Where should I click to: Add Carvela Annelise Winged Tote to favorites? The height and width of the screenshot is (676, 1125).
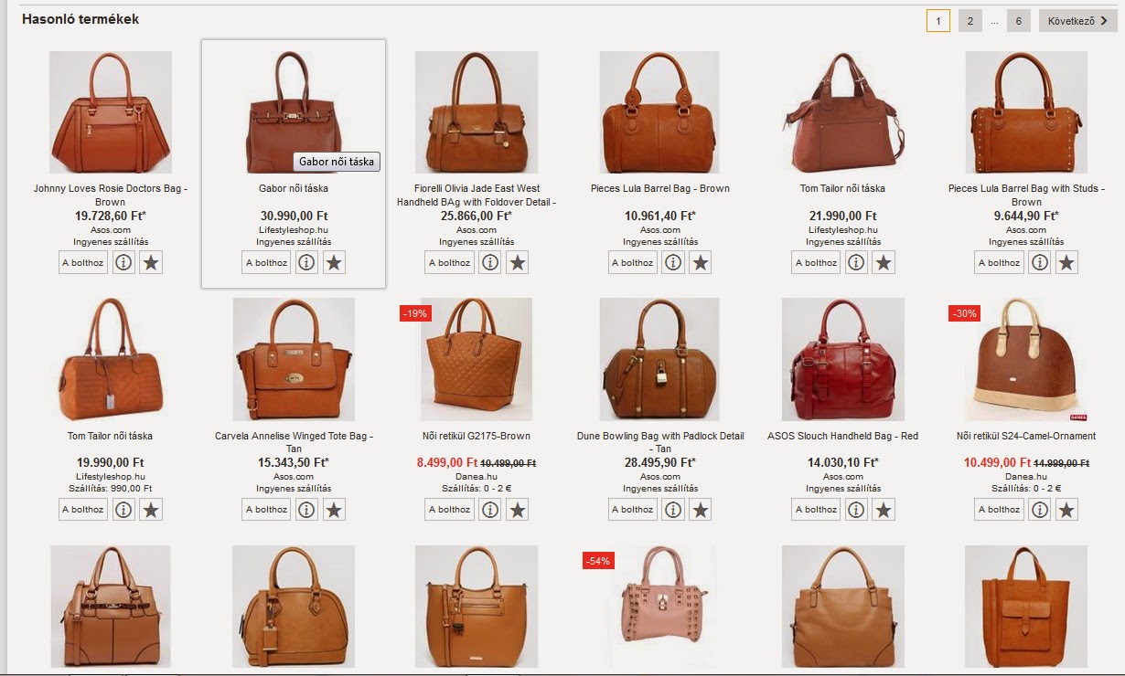pos(335,510)
